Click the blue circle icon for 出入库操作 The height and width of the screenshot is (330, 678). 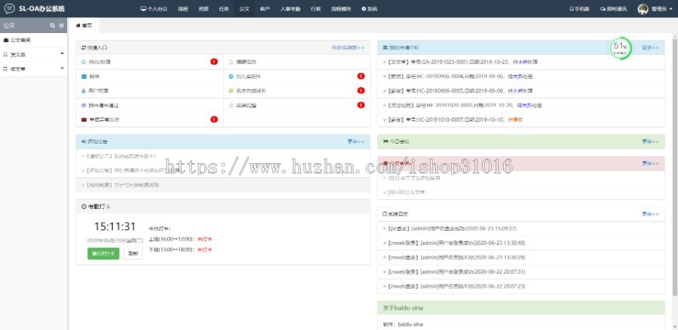[x=231, y=77]
